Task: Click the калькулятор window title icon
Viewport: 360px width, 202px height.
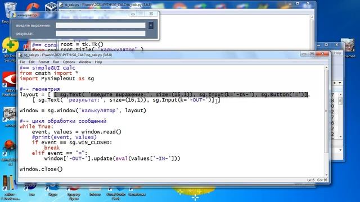Action: pyautogui.click(x=13, y=15)
